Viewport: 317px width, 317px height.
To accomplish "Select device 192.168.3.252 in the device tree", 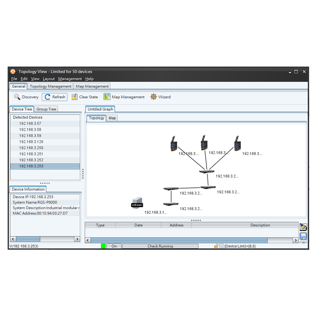I will (45, 160).
